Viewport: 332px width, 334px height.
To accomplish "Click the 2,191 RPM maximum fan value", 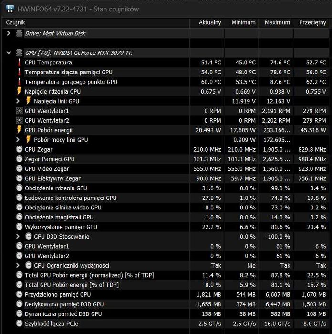I will (276, 111).
